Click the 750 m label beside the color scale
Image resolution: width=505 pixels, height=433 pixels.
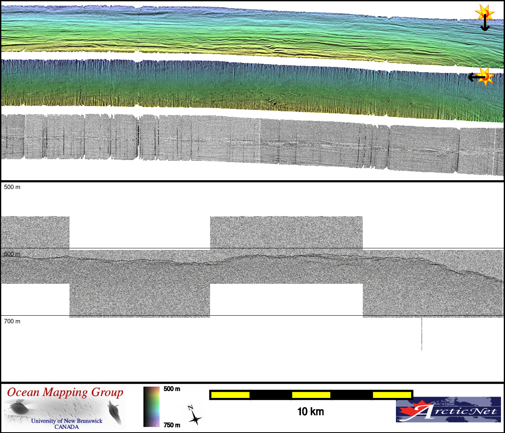(x=172, y=425)
